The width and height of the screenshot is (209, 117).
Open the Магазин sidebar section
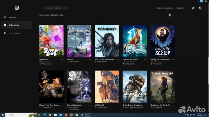(x=17, y=17)
